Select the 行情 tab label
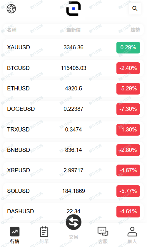 [15, 241]
